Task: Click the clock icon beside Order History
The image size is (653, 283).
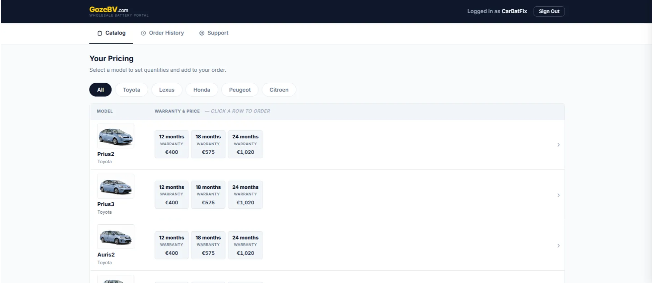Action: (x=143, y=33)
